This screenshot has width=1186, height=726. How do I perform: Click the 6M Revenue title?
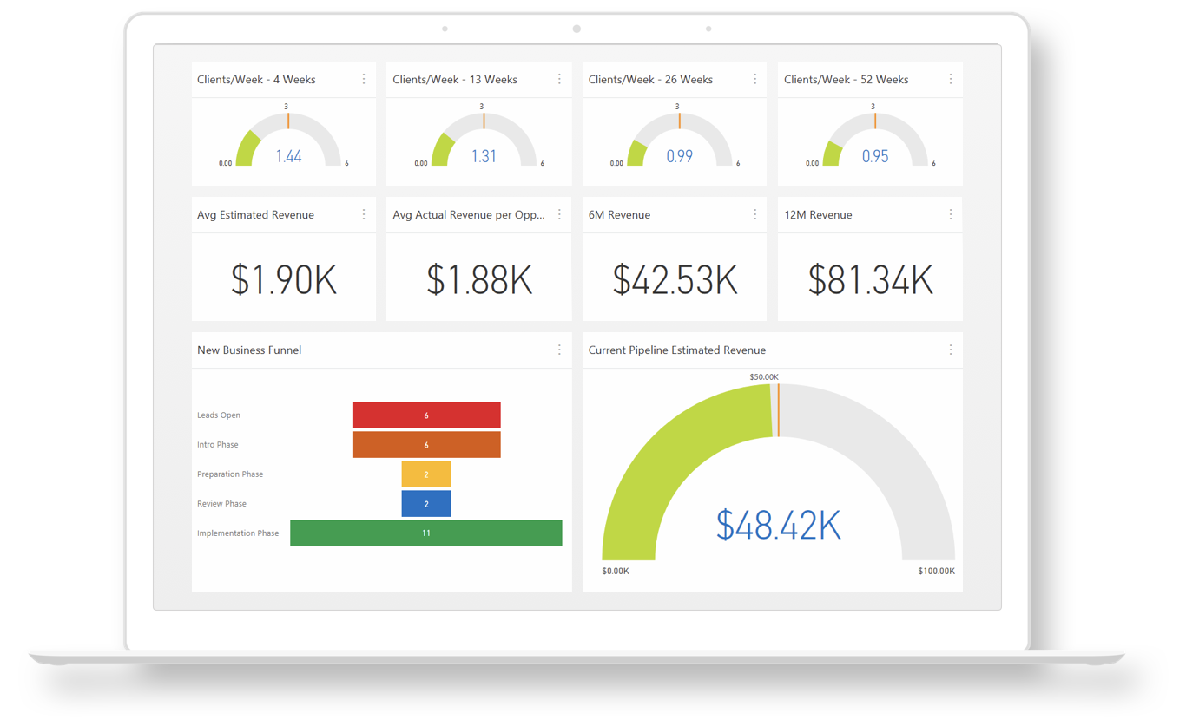point(619,215)
